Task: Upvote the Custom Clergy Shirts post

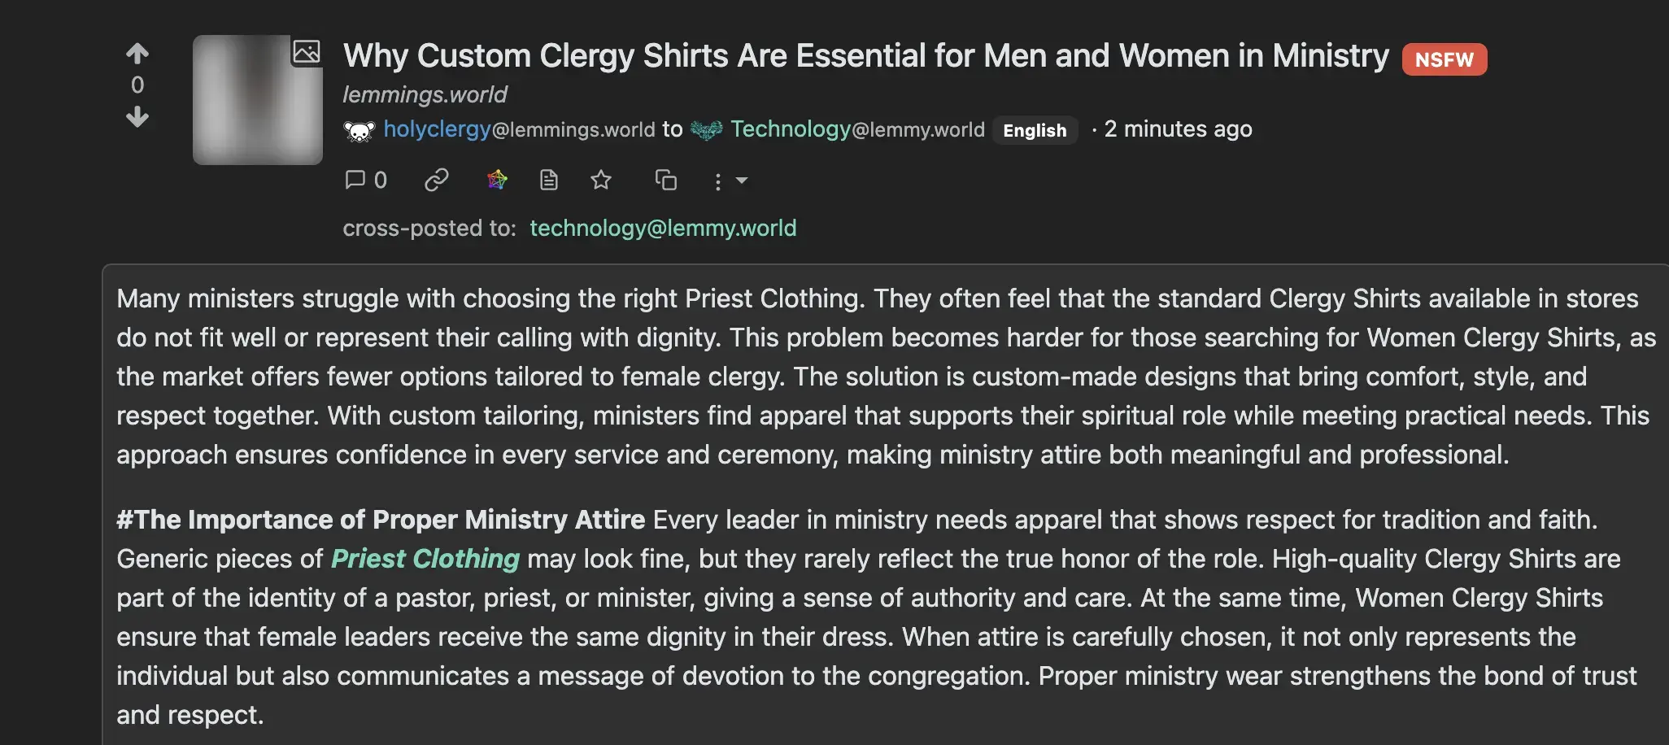Action: pyautogui.click(x=137, y=54)
